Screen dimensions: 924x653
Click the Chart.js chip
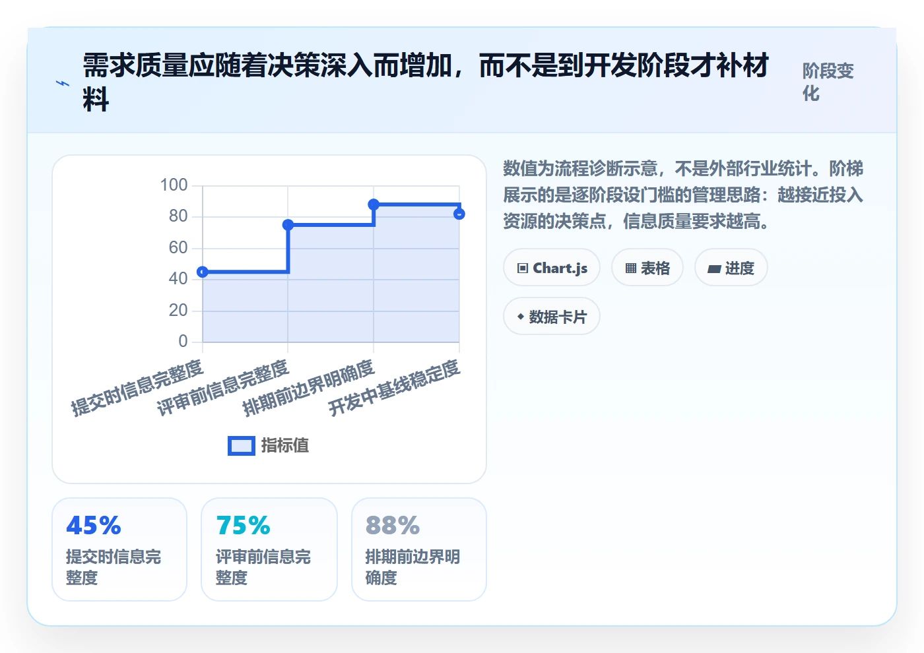[552, 268]
